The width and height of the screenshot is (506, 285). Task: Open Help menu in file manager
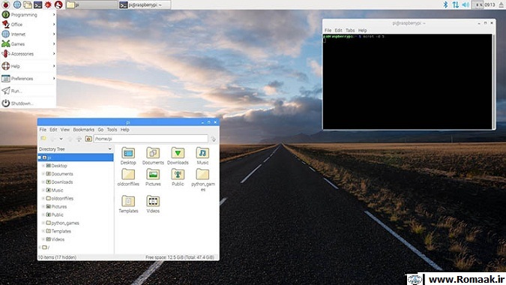(125, 130)
